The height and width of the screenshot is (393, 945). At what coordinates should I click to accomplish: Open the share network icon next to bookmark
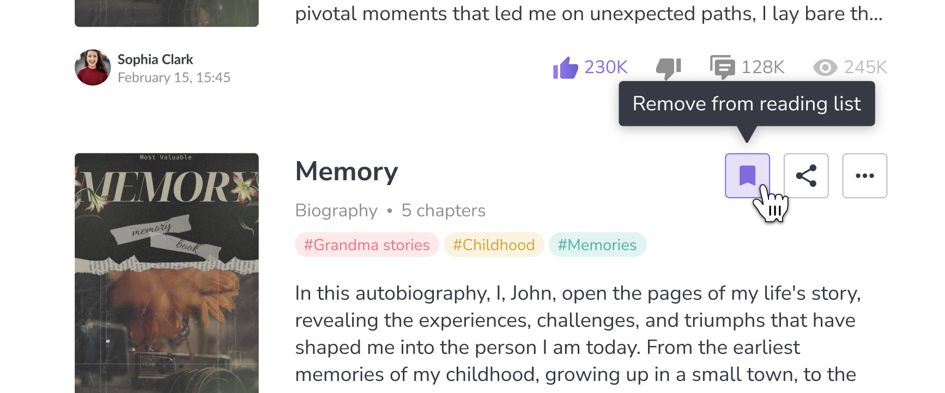pos(806,175)
